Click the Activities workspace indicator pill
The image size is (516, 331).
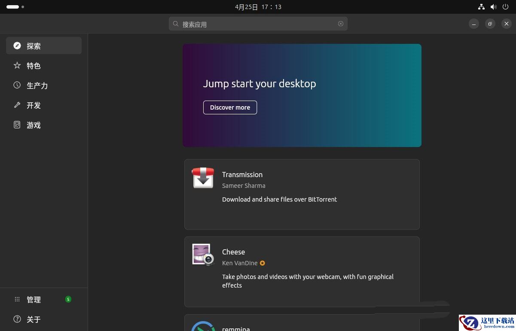(12, 7)
